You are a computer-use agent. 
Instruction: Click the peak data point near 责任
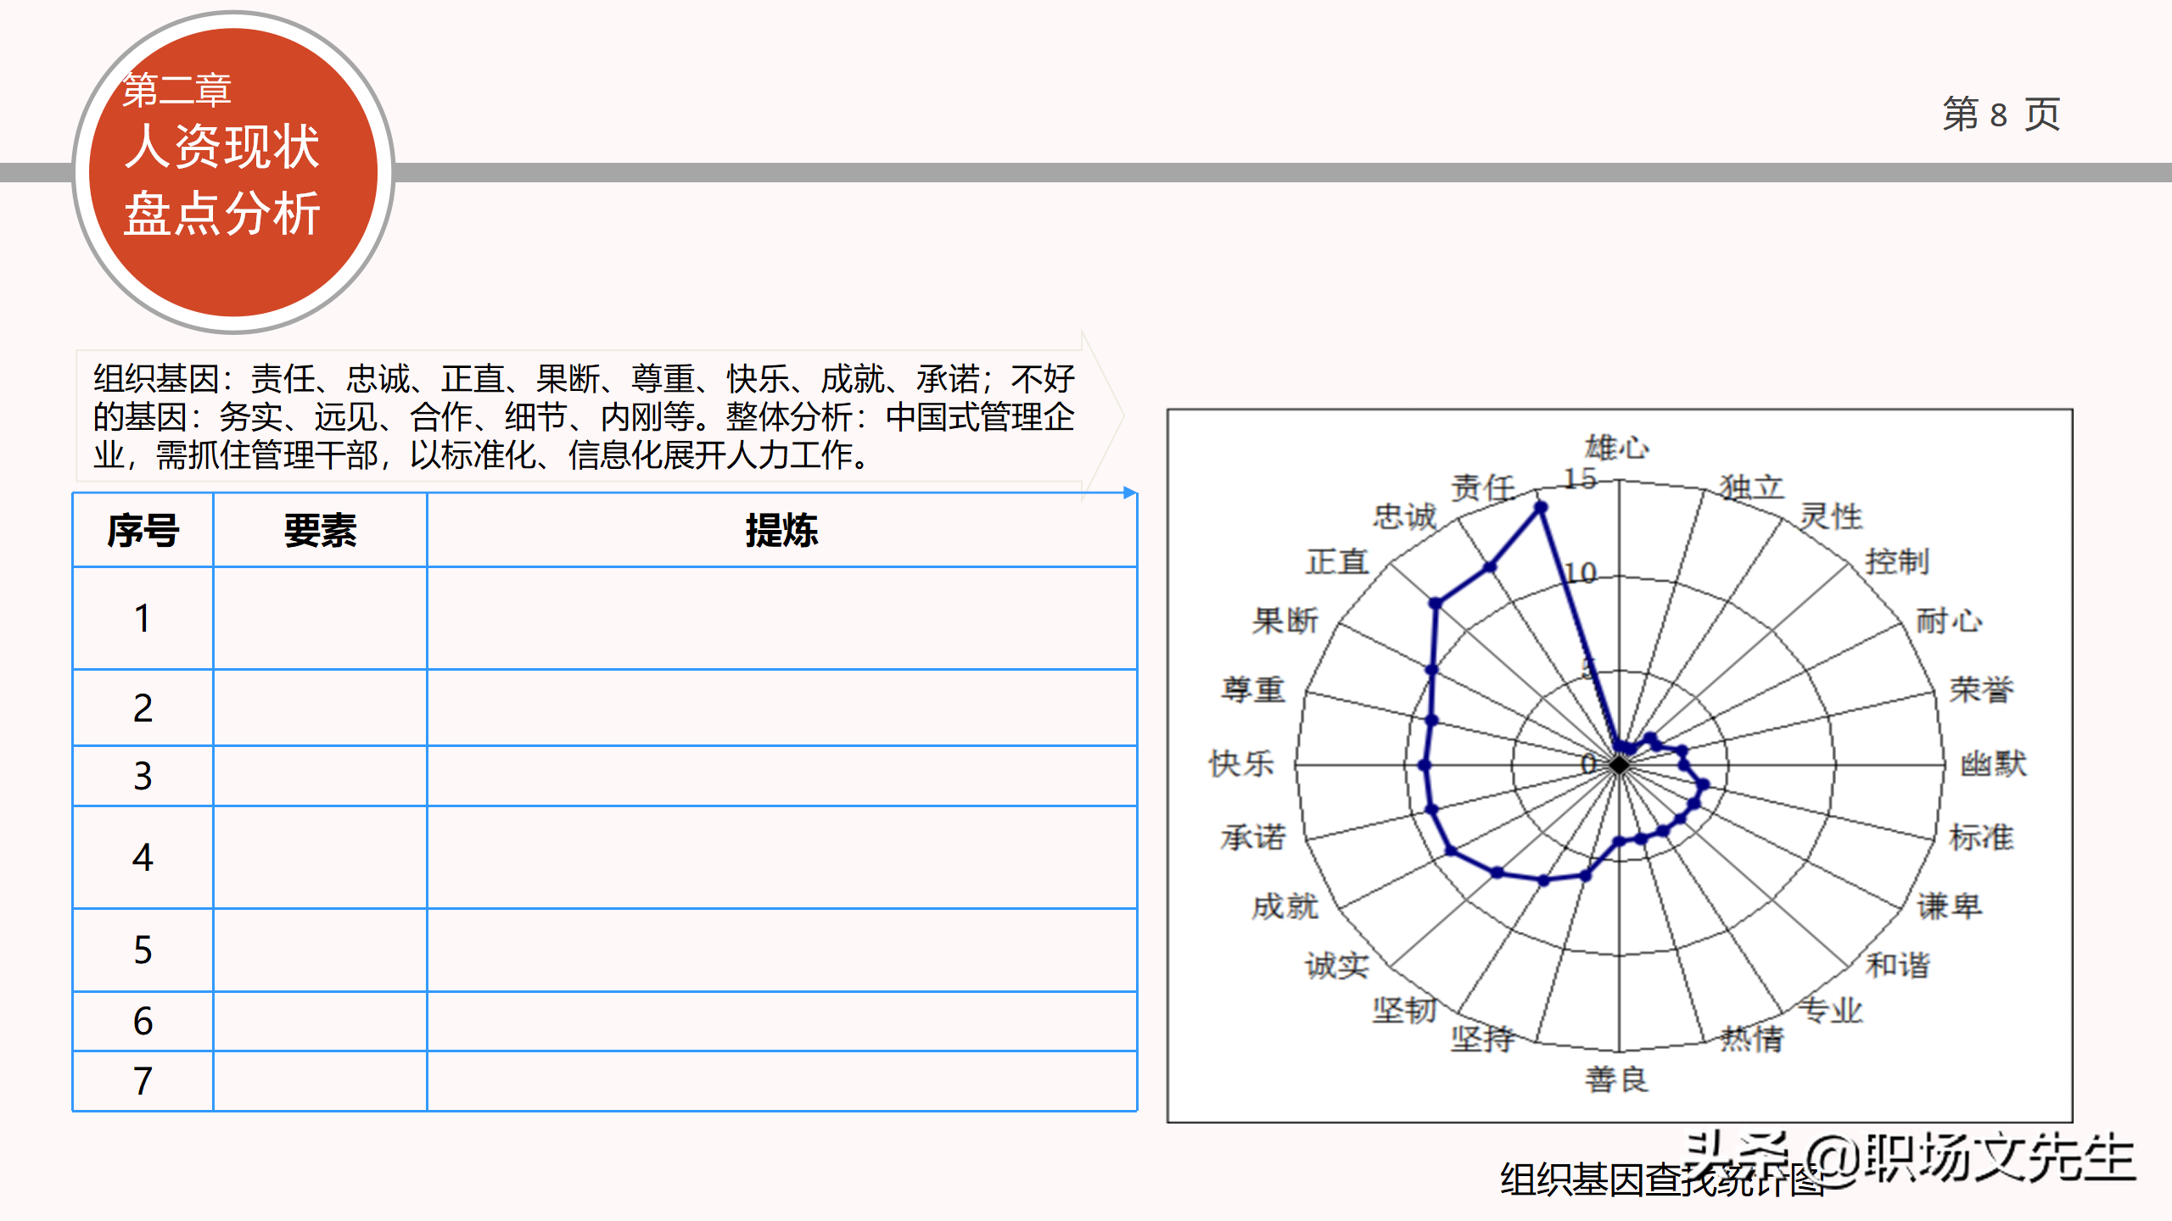pyautogui.click(x=1541, y=508)
